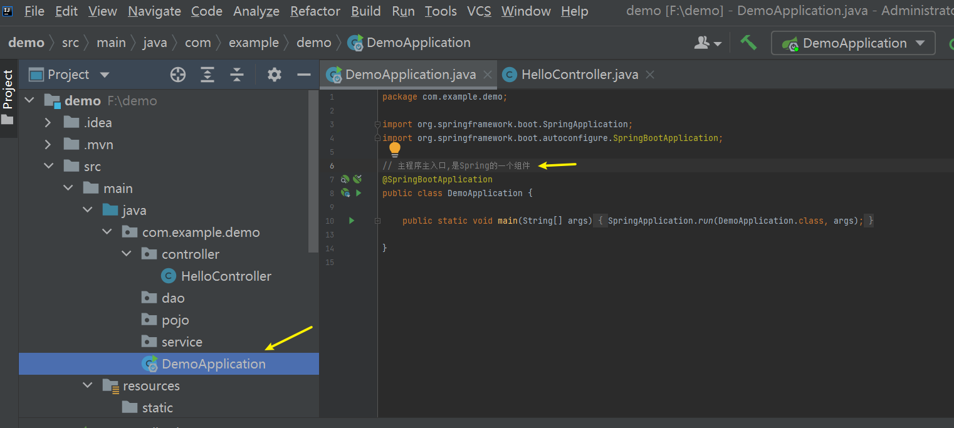Click the Project panel vertical scrollbar
This screenshot has height=428, width=954.
pos(313,170)
